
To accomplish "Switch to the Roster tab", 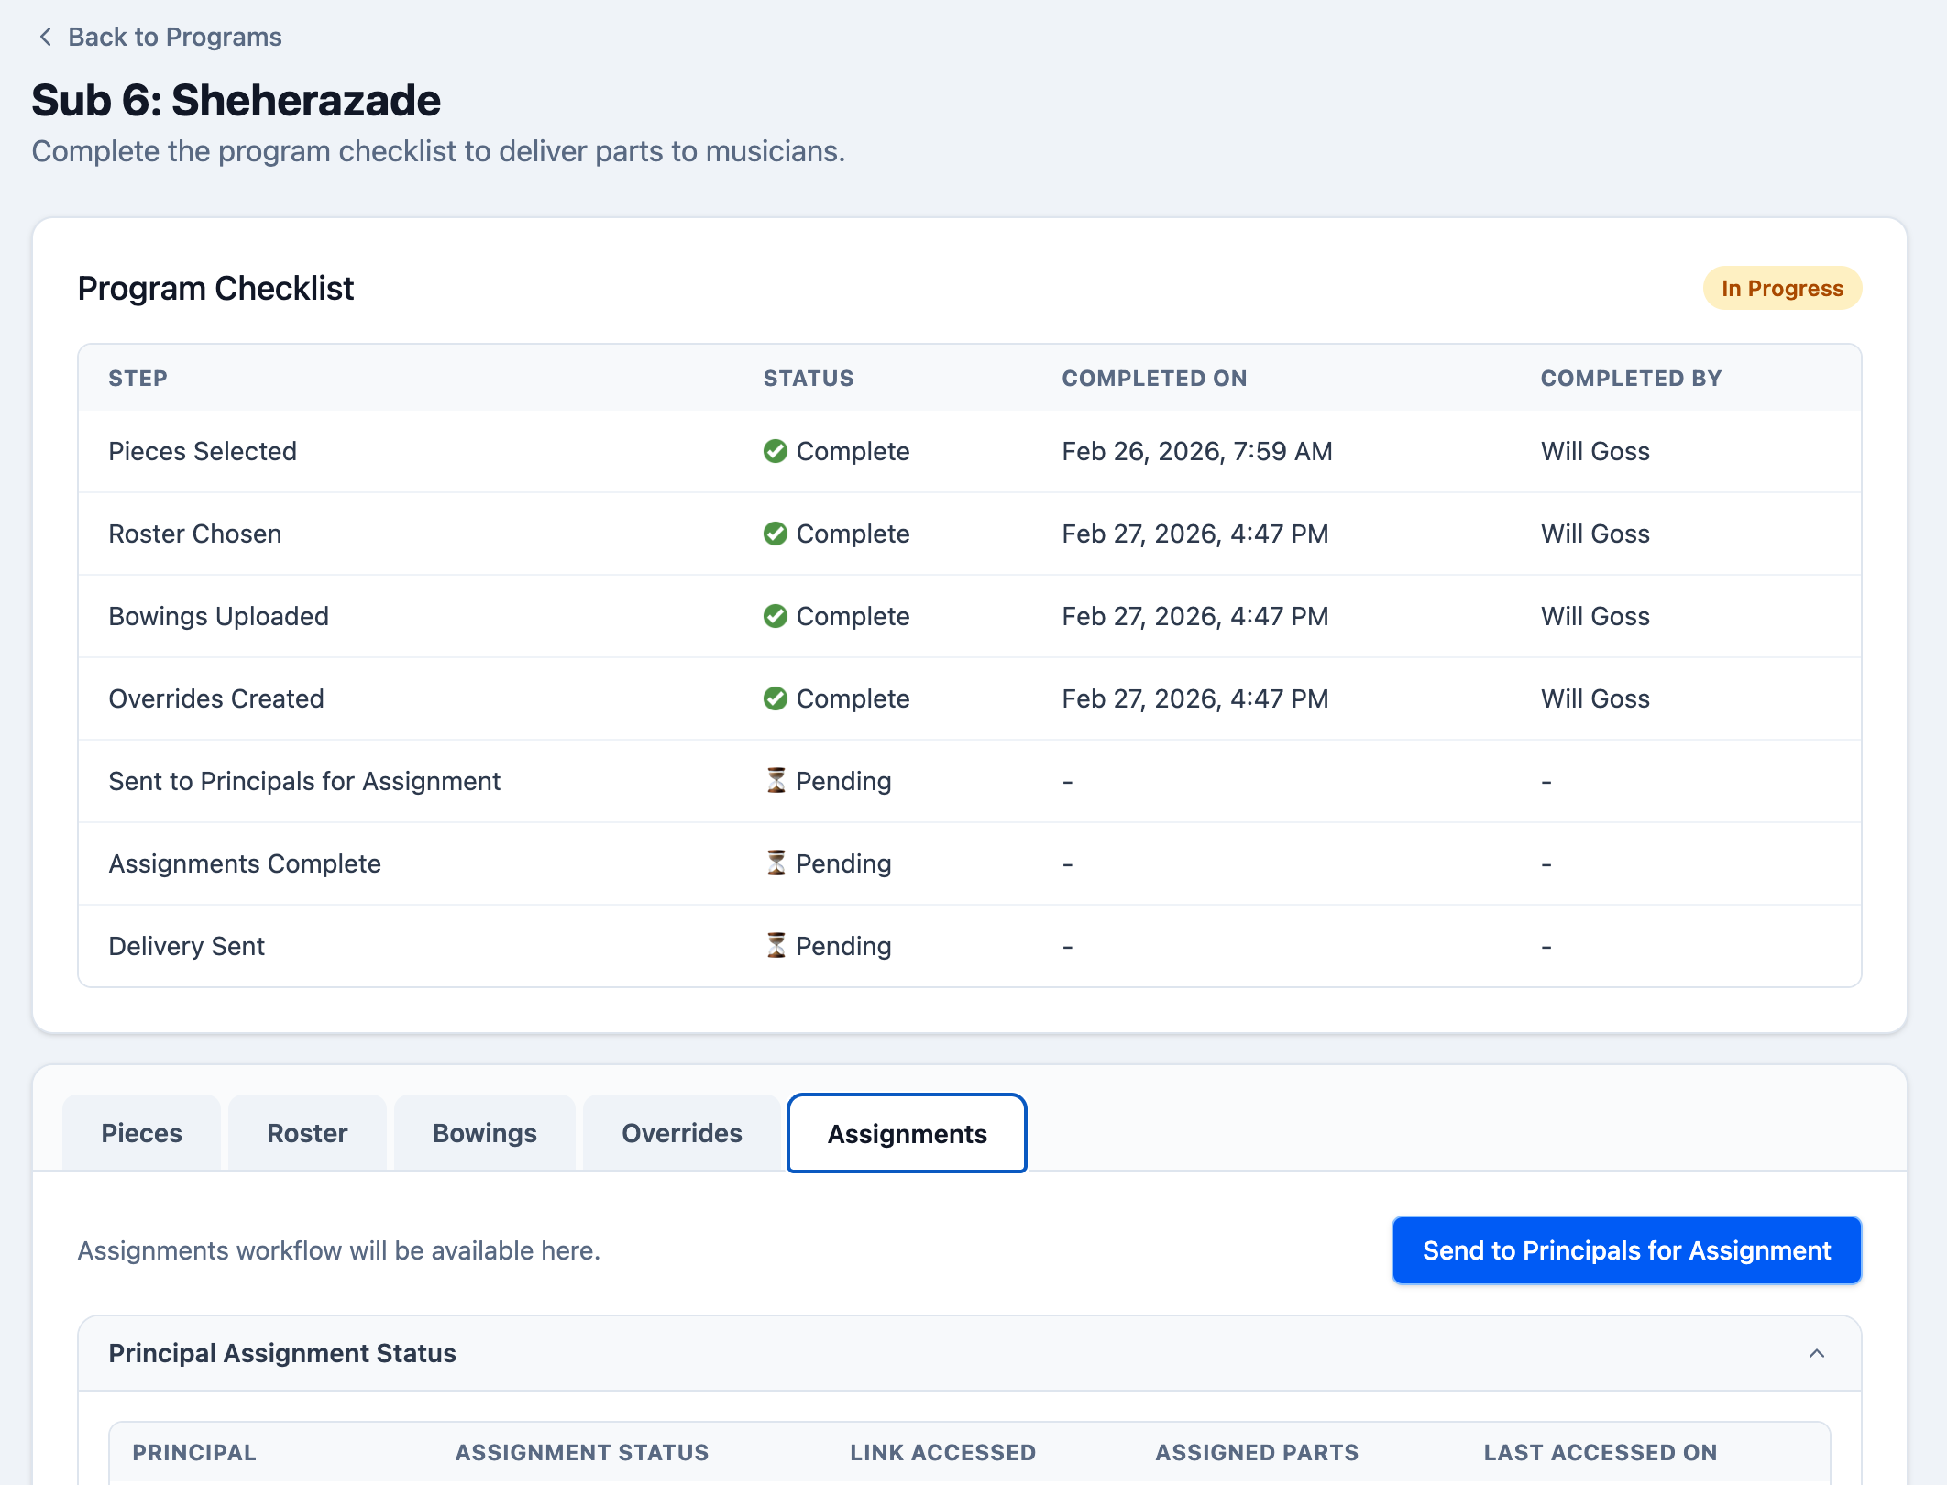I will click(x=307, y=1133).
